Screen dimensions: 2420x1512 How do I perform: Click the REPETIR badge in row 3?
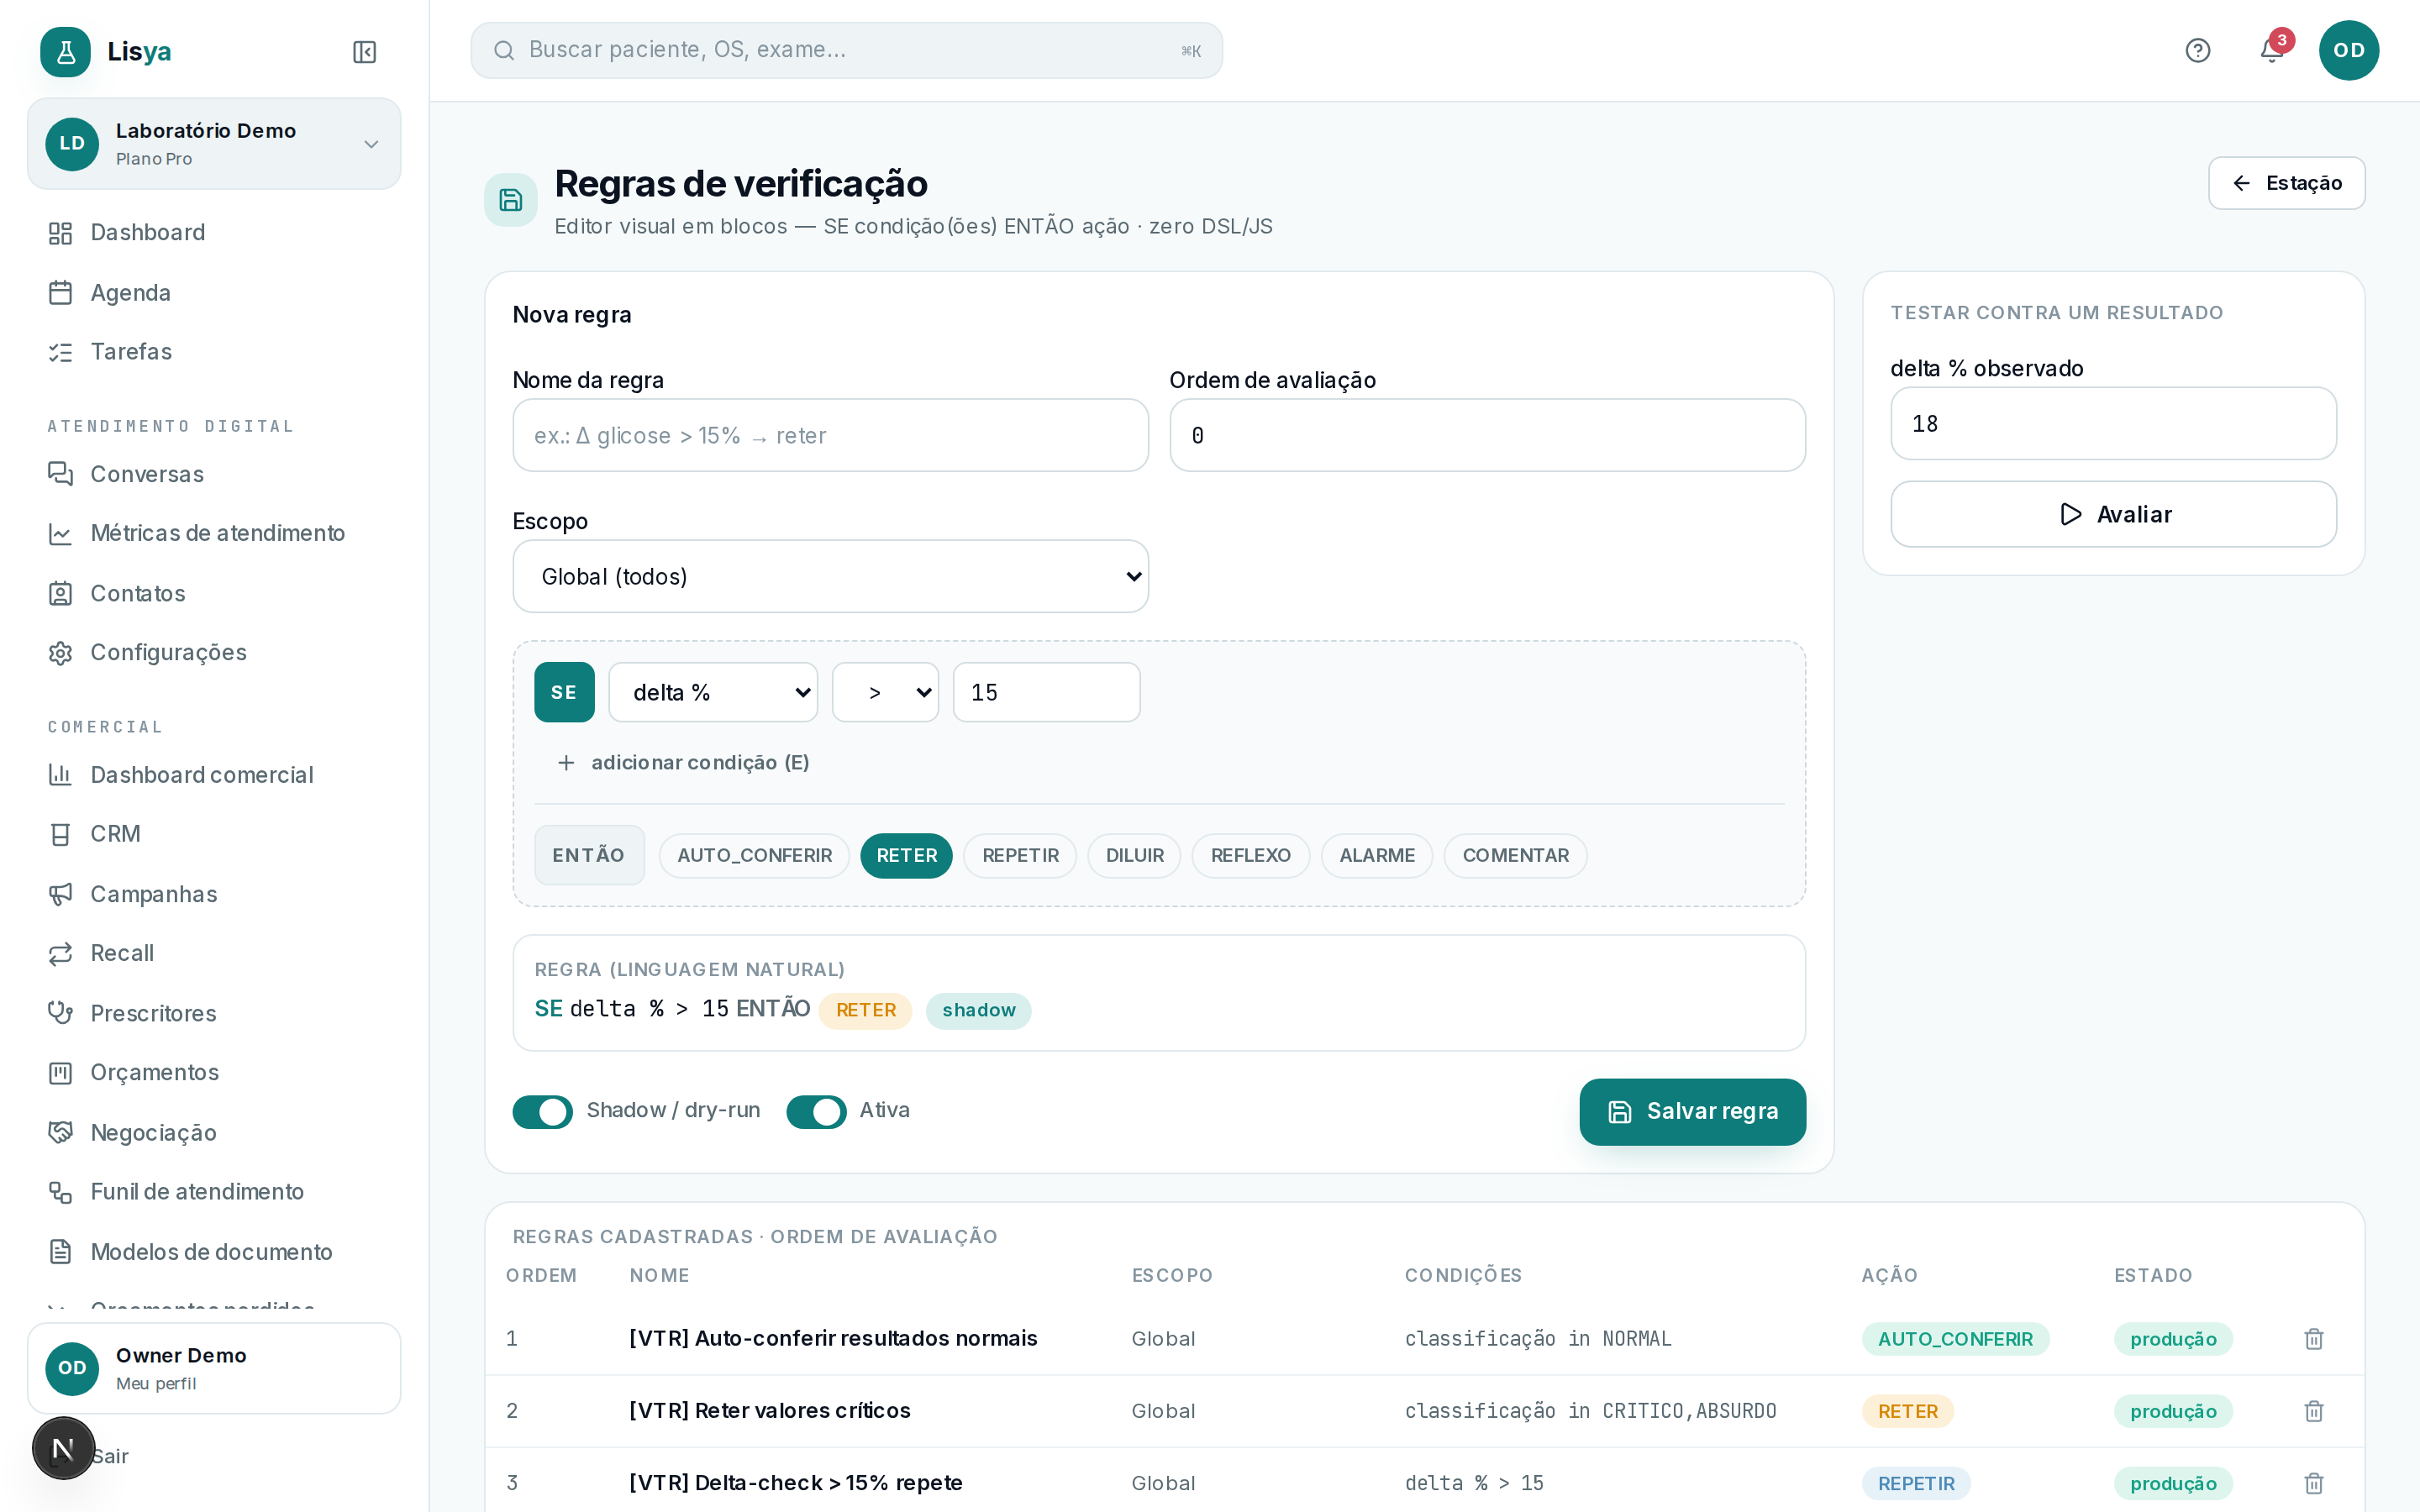tap(1915, 1483)
